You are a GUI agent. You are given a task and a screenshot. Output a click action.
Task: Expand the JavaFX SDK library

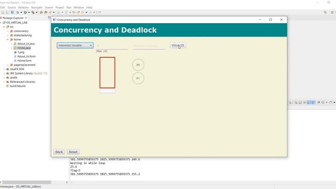(4, 69)
